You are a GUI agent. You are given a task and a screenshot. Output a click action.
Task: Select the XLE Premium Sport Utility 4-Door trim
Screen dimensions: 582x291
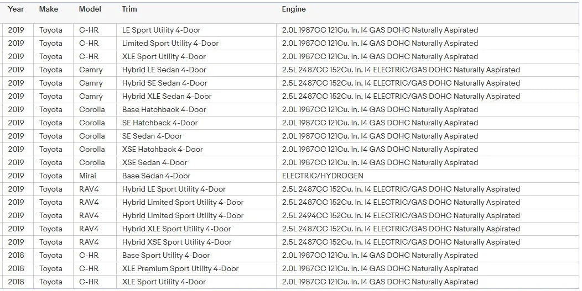pos(180,269)
